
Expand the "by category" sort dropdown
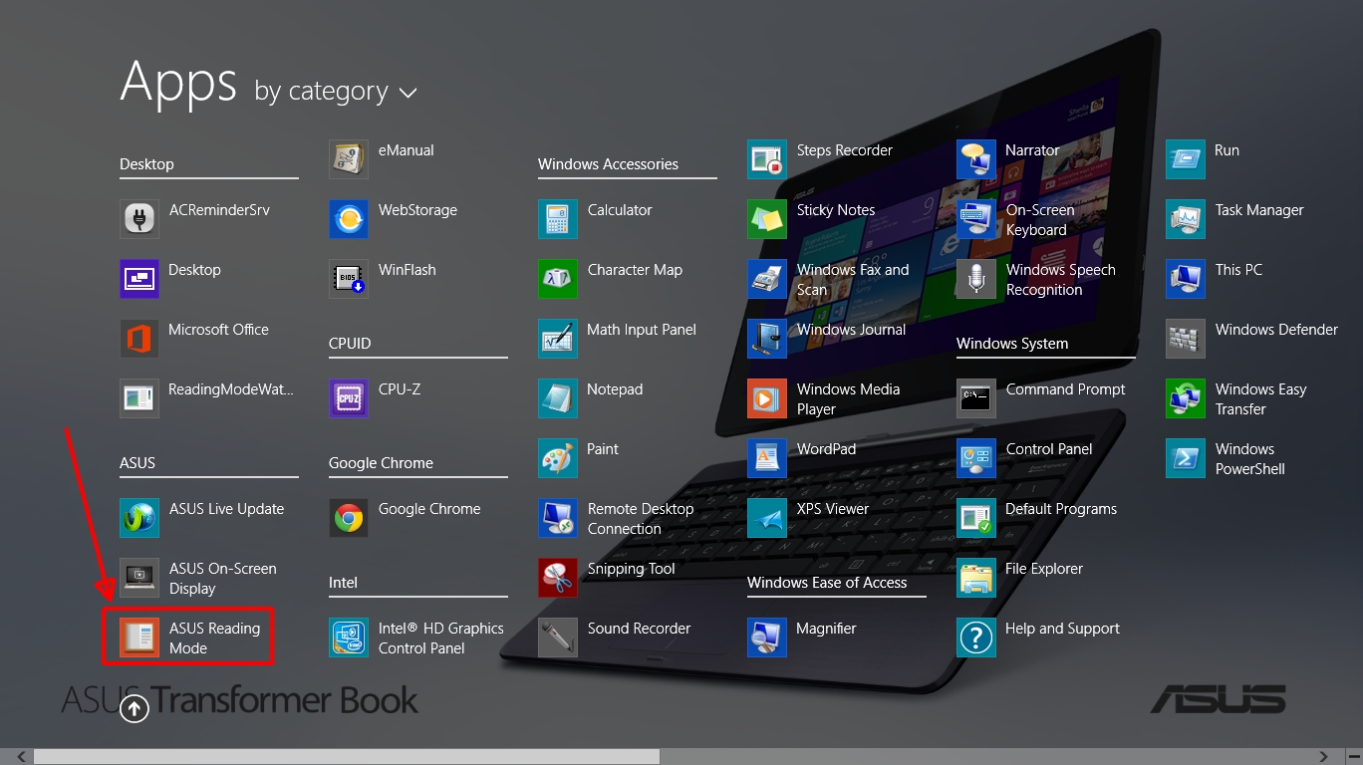[336, 92]
